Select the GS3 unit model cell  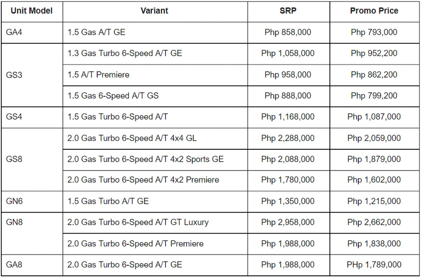pos(14,75)
